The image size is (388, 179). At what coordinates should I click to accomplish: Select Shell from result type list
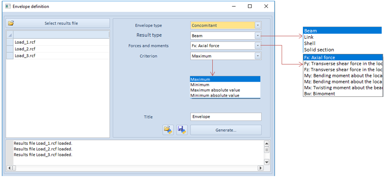(310, 43)
